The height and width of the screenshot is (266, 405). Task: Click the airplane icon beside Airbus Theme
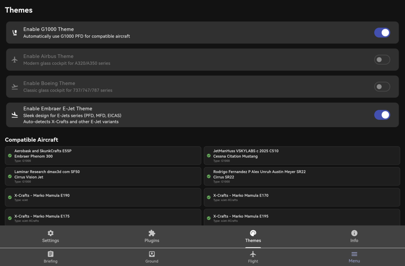tap(15, 60)
